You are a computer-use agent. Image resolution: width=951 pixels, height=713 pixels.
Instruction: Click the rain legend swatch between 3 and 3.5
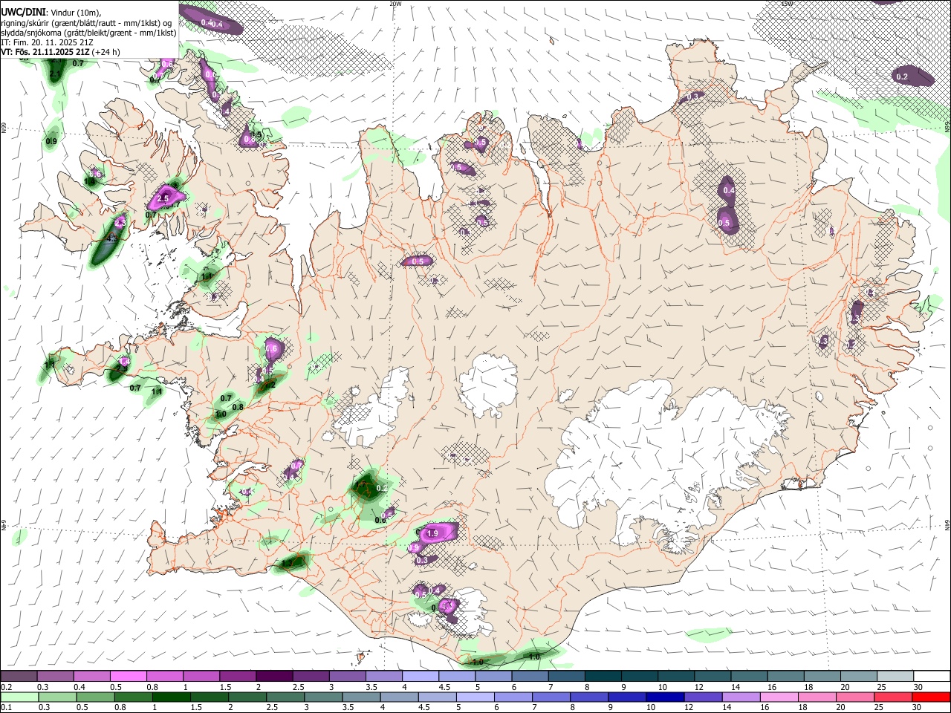click(323, 696)
